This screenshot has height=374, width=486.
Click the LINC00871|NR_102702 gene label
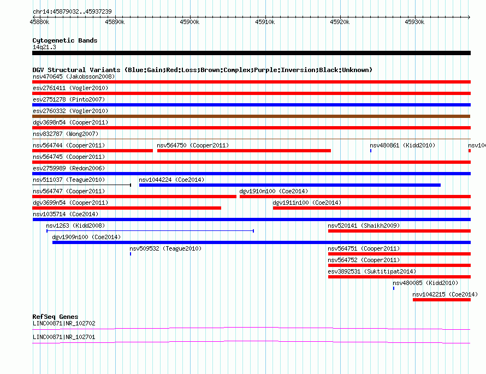[x=64, y=323]
